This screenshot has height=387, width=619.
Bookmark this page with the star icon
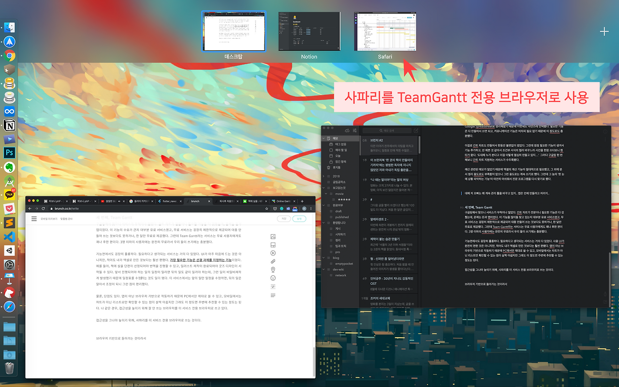point(267,208)
